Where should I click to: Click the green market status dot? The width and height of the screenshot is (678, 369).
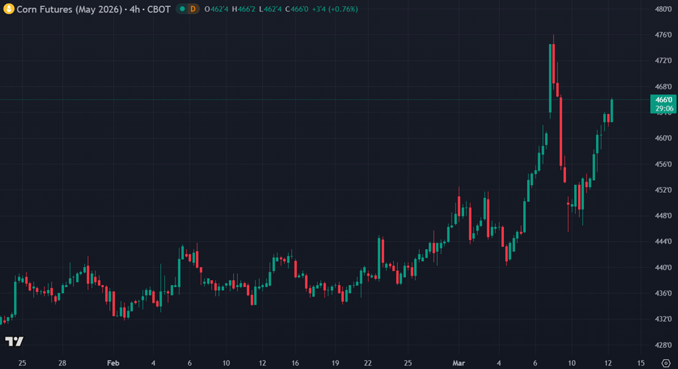coord(183,9)
